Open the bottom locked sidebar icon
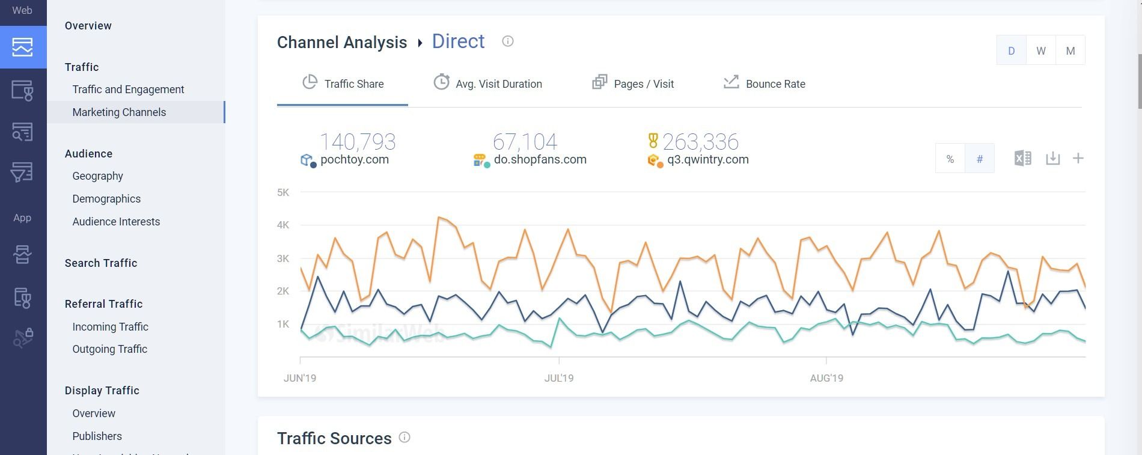 [x=23, y=337]
